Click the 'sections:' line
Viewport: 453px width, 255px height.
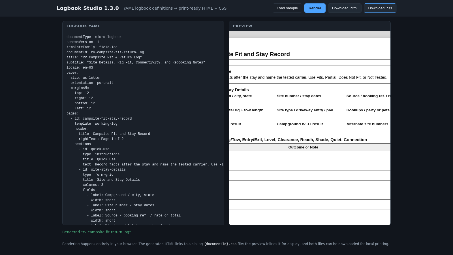point(84,144)
